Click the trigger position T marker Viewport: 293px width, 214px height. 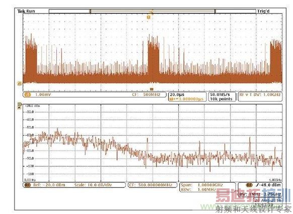[149, 18]
